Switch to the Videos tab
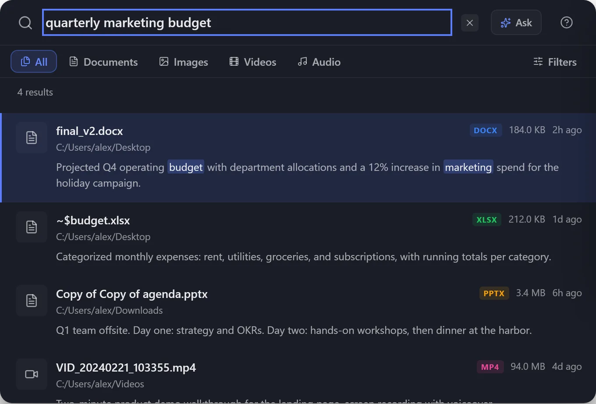596x404 pixels. pyautogui.click(x=253, y=62)
